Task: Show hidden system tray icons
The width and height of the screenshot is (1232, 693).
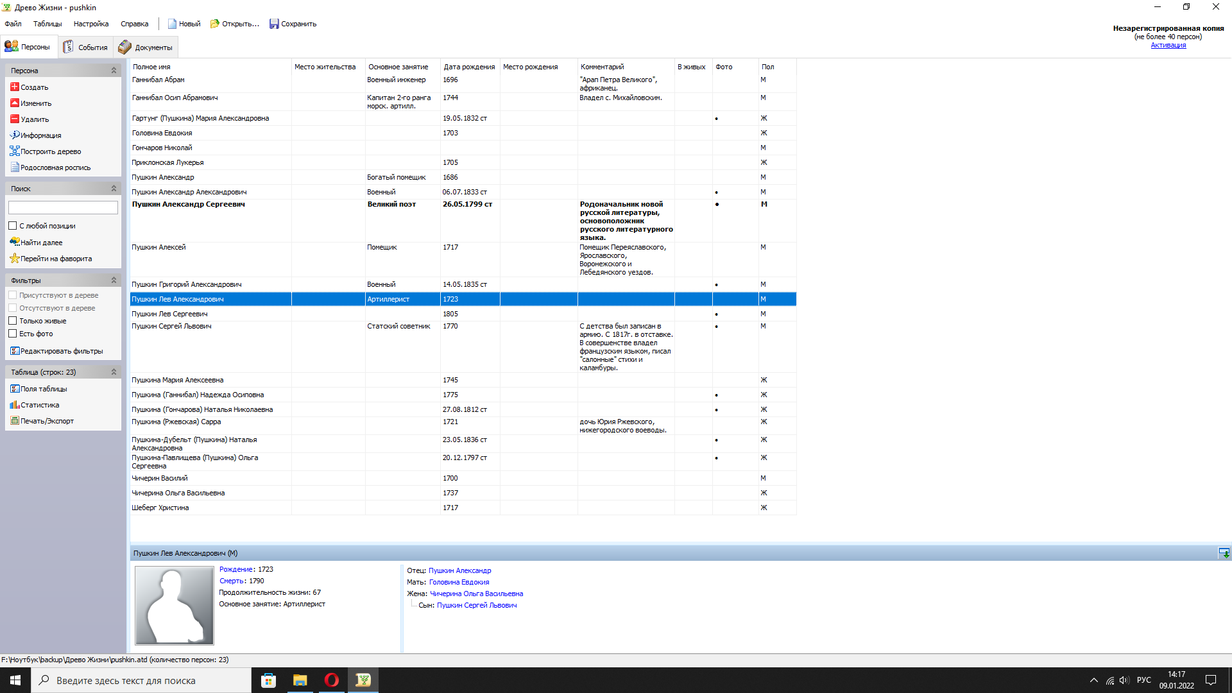Action: pos(1093,680)
